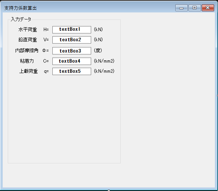Click the H= symbol label

[x=46, y=30]
